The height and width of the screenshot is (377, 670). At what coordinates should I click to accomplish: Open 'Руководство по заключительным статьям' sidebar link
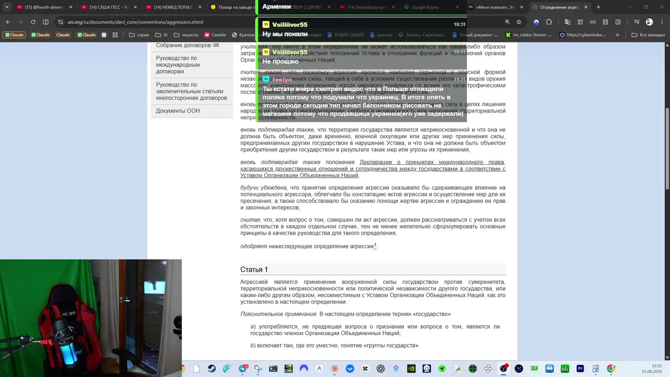pos(192,91)
